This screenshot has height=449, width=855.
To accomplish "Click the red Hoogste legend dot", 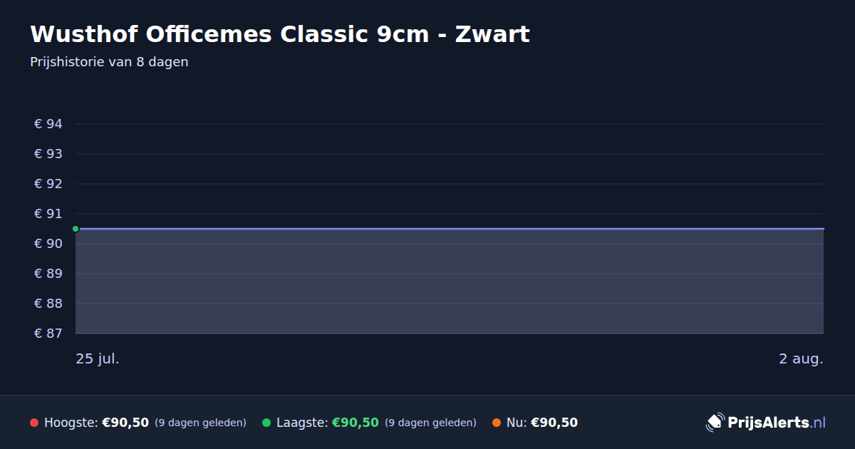I will 34,423.
